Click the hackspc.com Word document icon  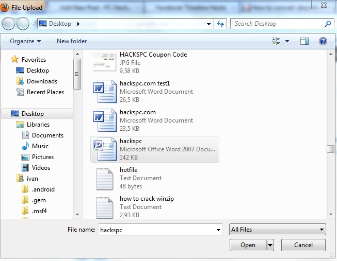click(104, 120)
